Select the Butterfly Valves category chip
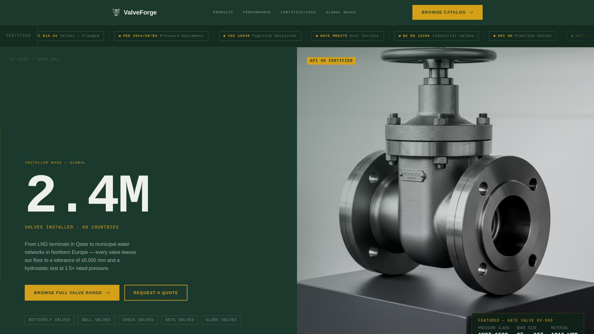 tap(49, 320)
